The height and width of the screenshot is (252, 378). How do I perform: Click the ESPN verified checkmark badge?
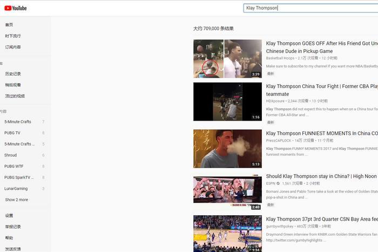coord(278,183)
